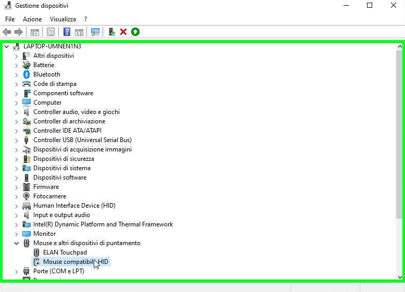Close the Gestione dispositivi window
Viewport: 405px width, 292px height.
pos(394,5)
